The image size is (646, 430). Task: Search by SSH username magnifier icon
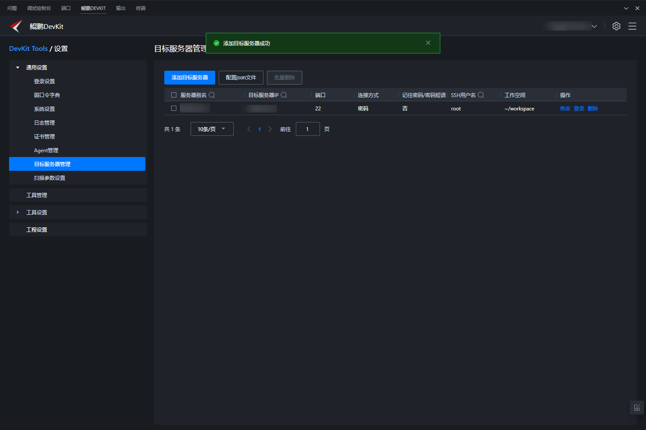pyautogui.click(x=481, y=95)
